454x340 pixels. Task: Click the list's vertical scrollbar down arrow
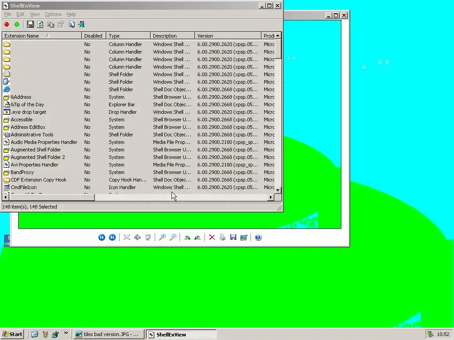278,190
